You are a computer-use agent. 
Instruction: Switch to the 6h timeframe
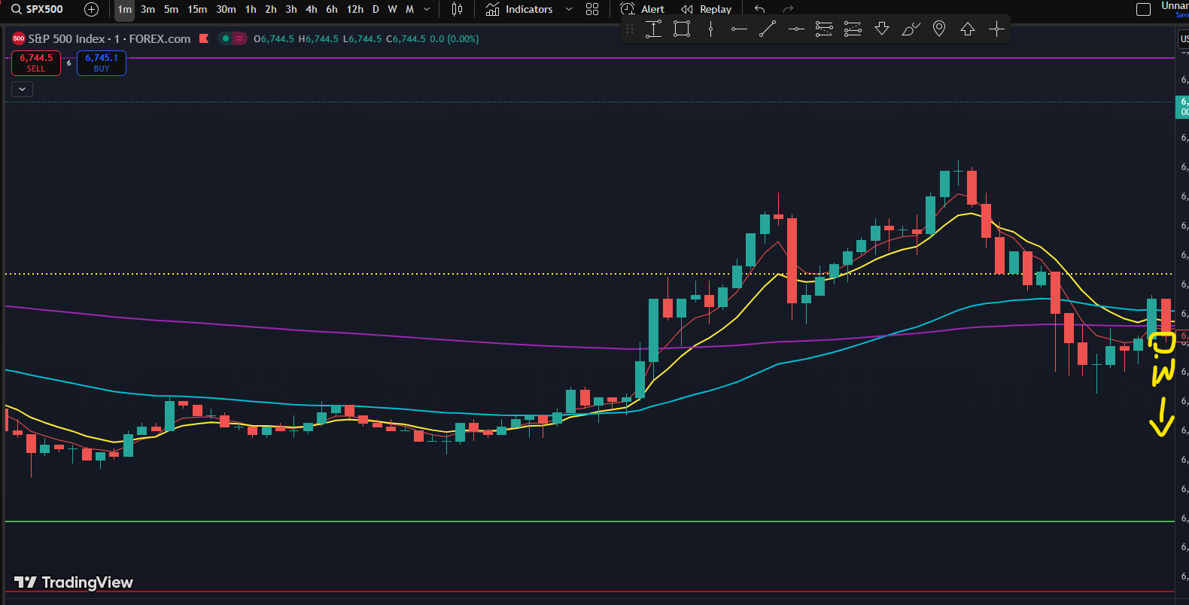pyautogui.click(x=332, y=9)
